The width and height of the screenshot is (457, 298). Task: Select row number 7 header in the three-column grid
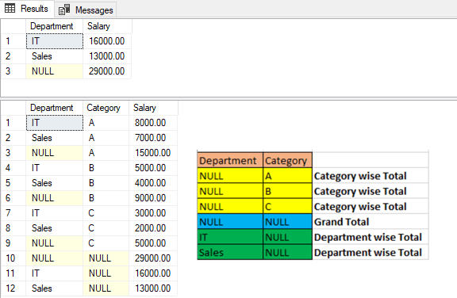[13, 213]
